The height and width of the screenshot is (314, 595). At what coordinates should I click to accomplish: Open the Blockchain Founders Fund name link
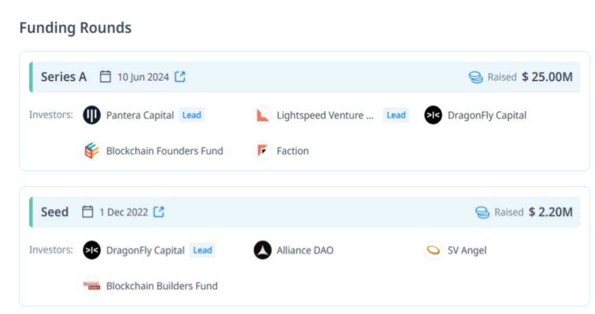[x=165, y=151]
